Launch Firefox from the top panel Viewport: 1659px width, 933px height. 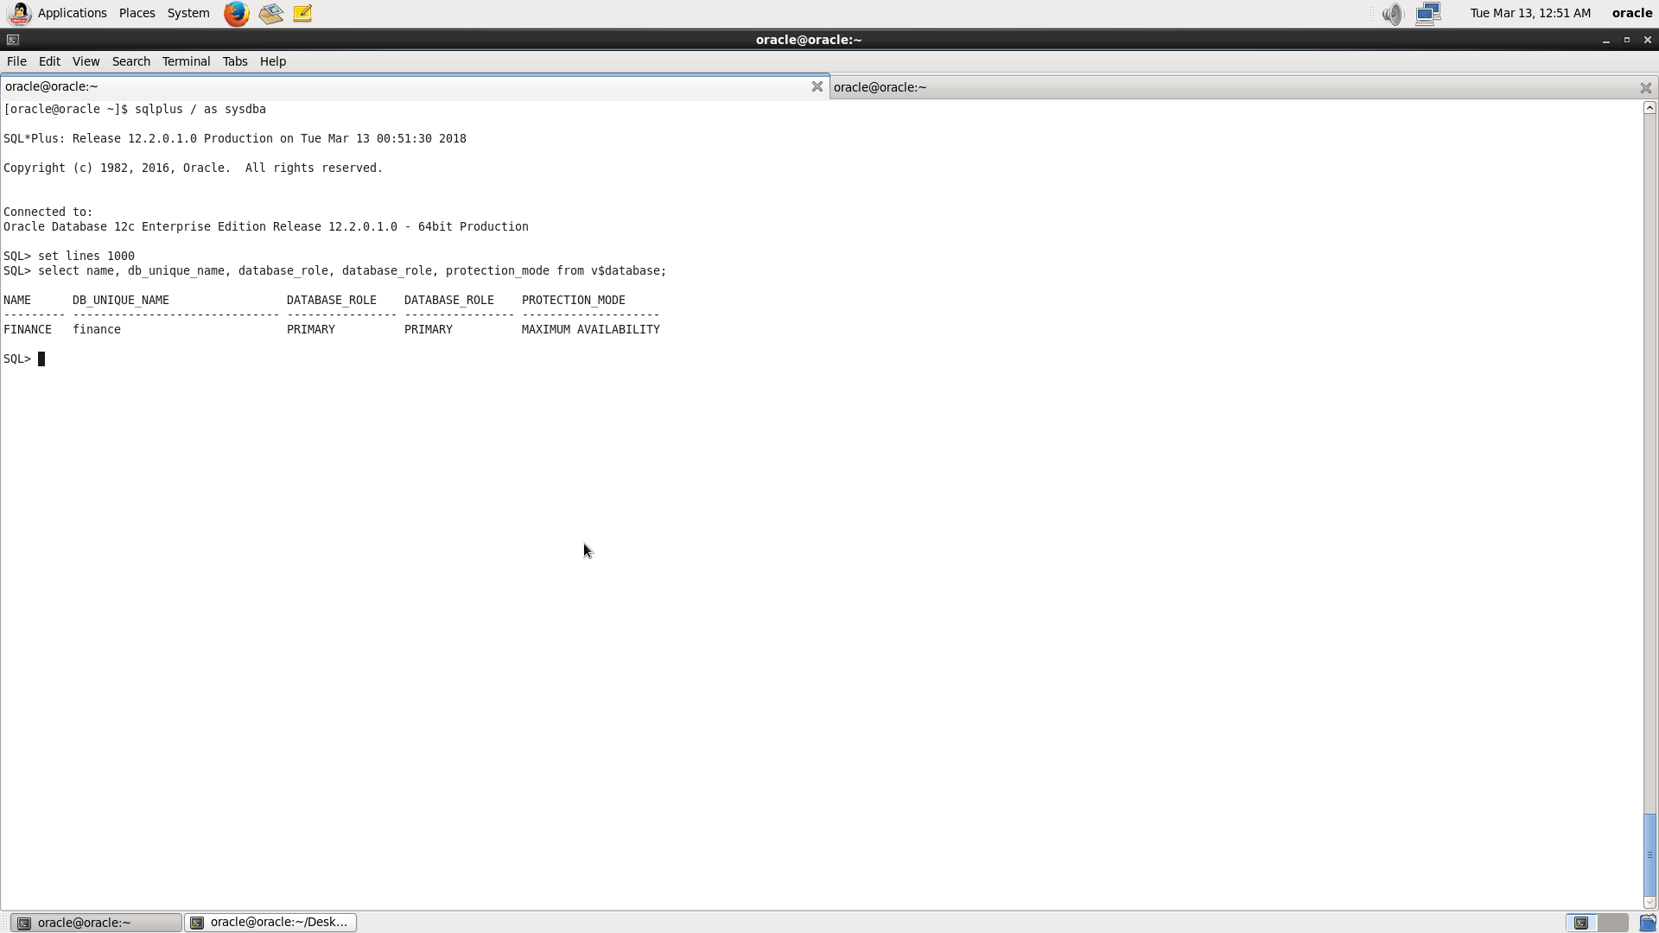[236, 13]
